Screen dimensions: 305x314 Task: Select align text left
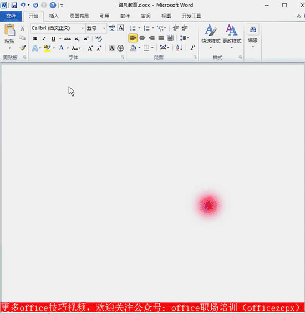coord(133,38)
